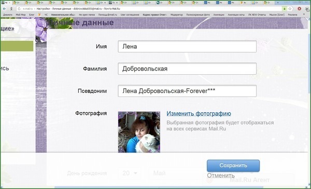
Task: Go back with the browser back arrow
Action: [x=4, y=9]
